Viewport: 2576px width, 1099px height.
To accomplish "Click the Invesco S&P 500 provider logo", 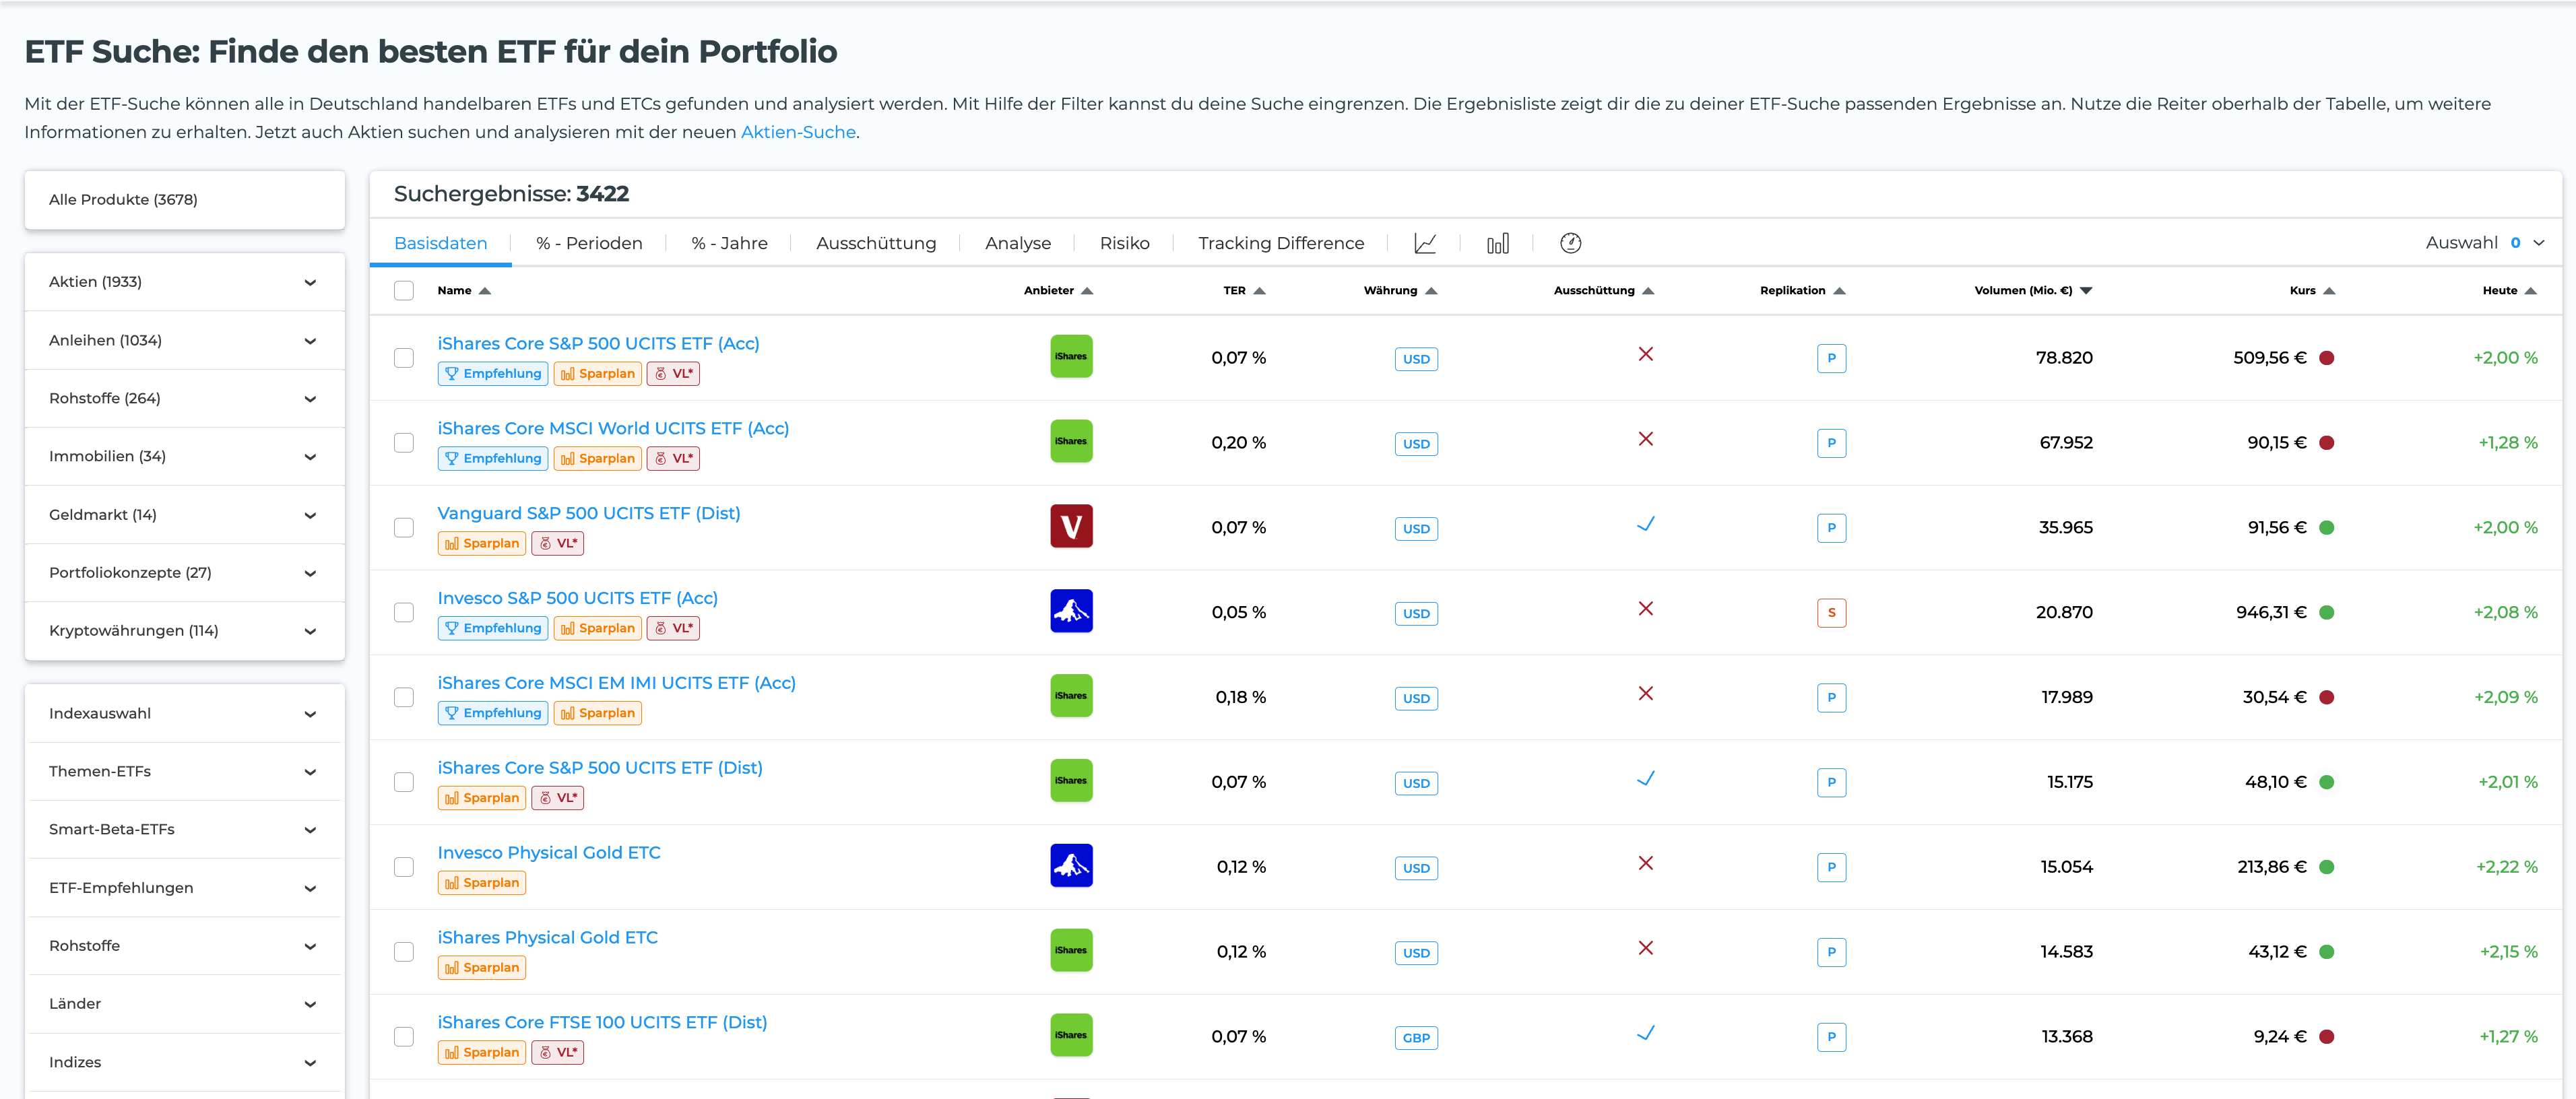I will tap(1071, 611).
